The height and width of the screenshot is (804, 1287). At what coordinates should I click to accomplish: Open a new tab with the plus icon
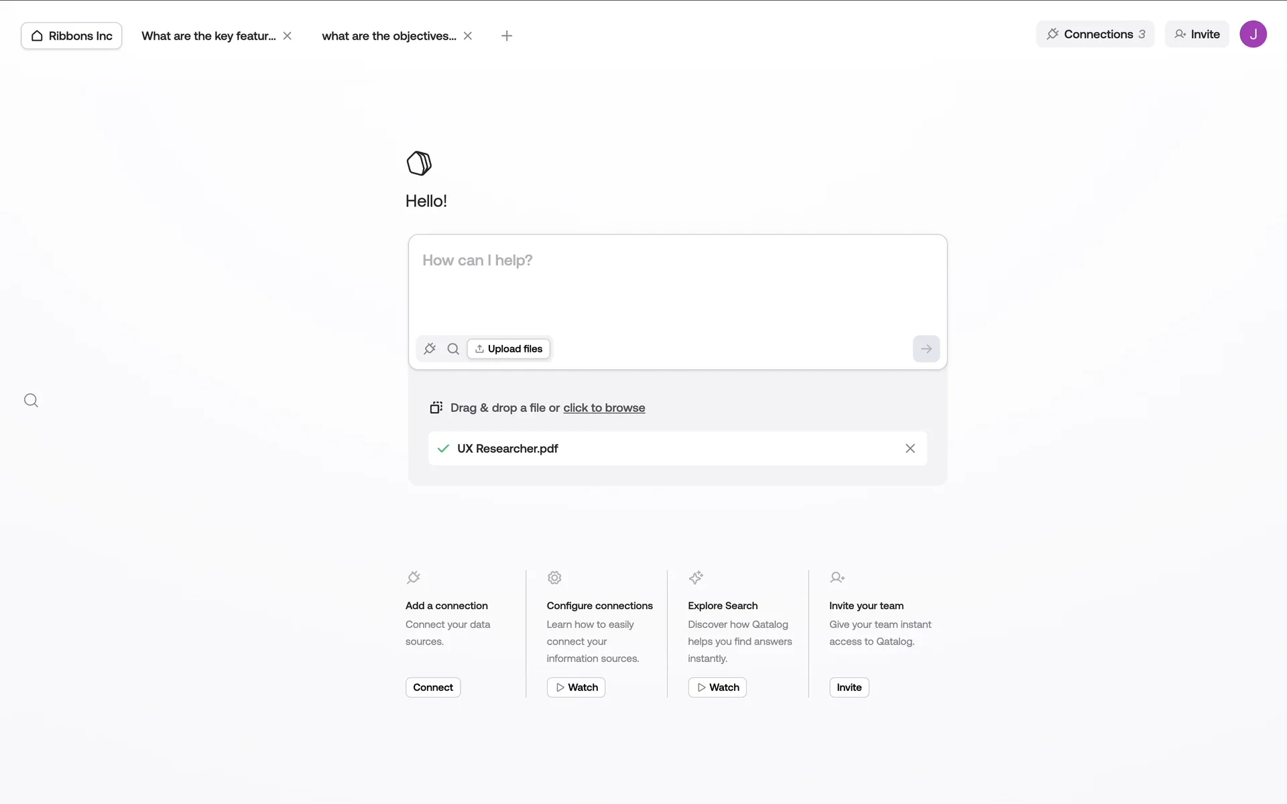click(x=507, y=36)
